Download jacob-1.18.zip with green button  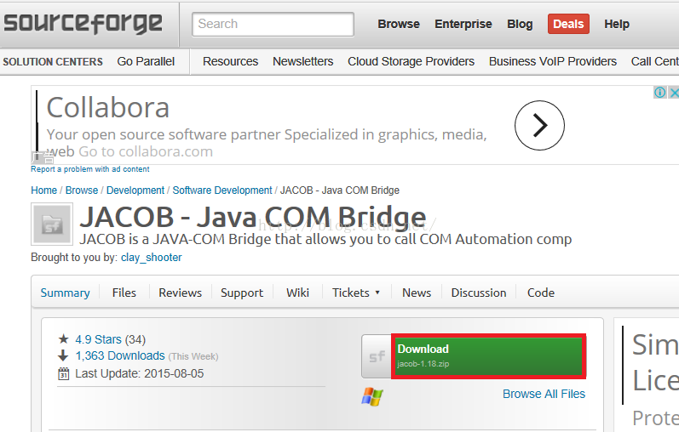click(x=489, y=356)
